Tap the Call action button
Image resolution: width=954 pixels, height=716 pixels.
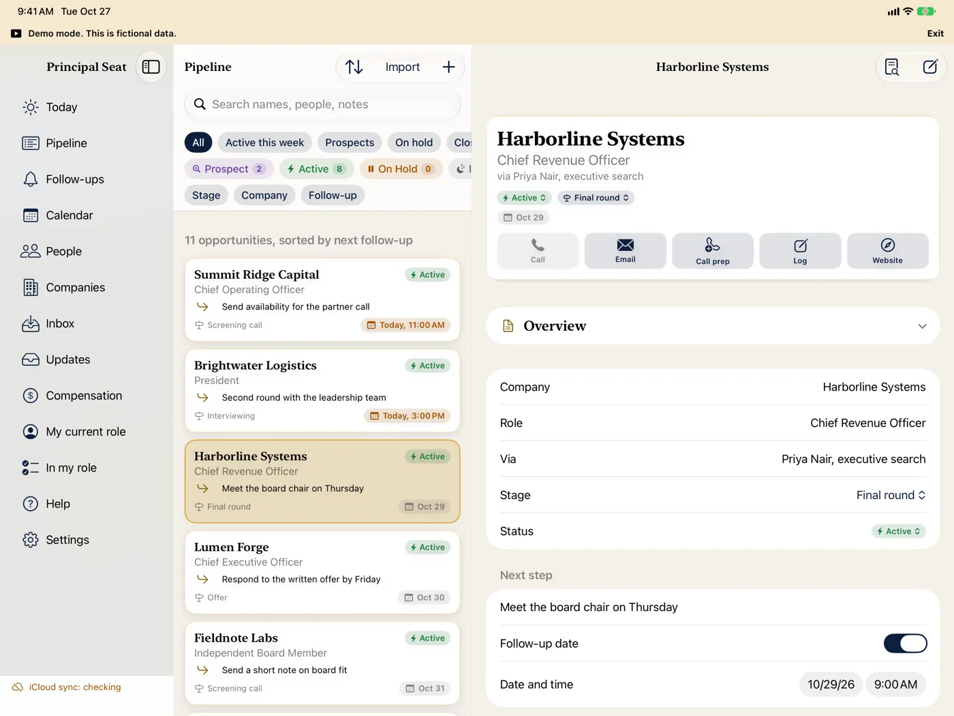(538, 251)
